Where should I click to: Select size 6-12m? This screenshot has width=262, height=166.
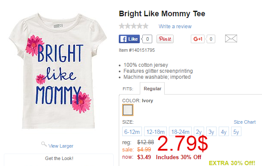point(132,131)
